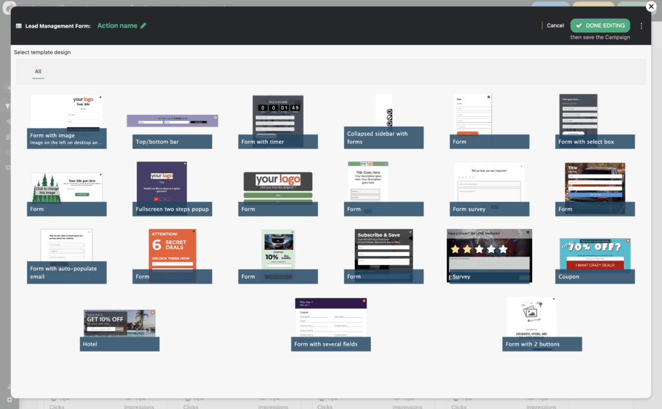Click the Lead Management Form icon
This screenshot has width=662, height=409.
[x=19, y=26]
